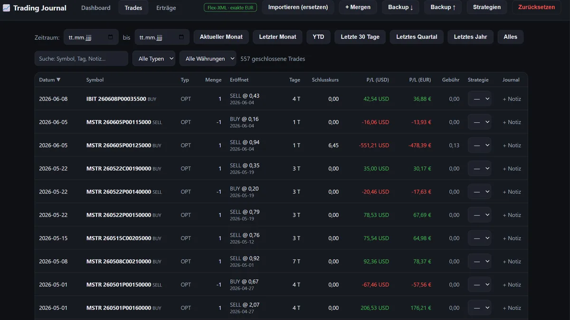Open strategy dropdown for MSTR 260522C00190000
Screen dimensions: 570x320
(x=479, y=168)
